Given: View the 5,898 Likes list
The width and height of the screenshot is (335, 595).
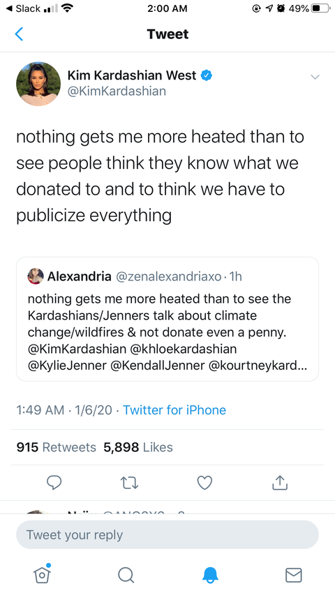Looking at the screenshot, I should 138,447.
